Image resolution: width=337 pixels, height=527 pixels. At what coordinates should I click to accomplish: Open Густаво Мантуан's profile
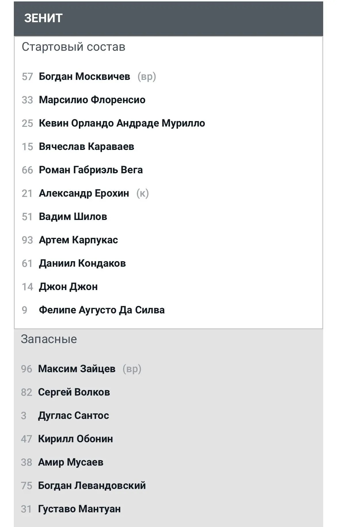pyautogui.click(x=79, y=509)
